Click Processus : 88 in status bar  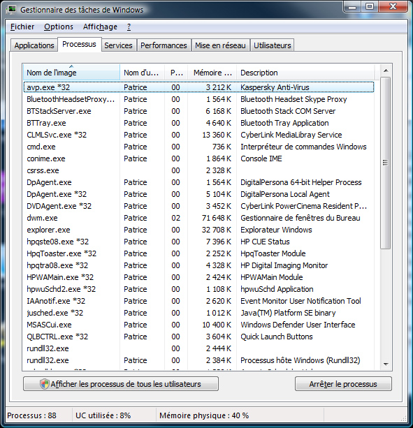pyautogui.click(x=31, y=415)
